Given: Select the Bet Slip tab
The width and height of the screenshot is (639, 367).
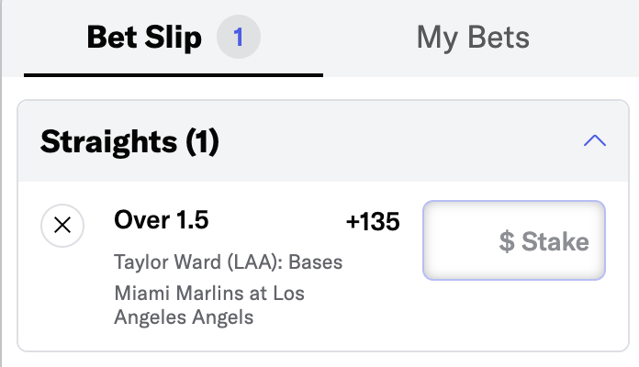Looking at the screenshot, I should pos(144,38).
